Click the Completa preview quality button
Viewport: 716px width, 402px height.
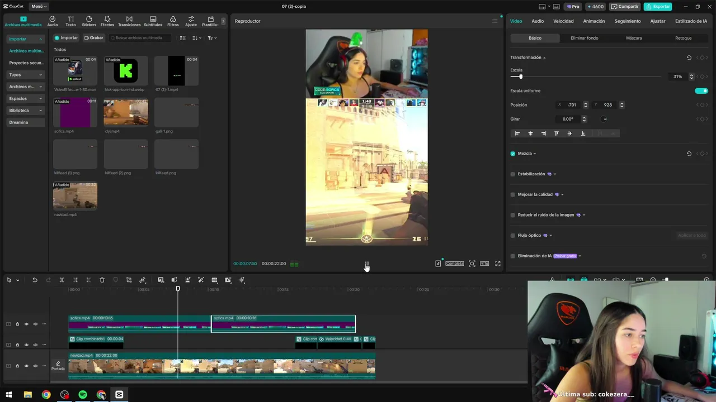tap(455, 264)
